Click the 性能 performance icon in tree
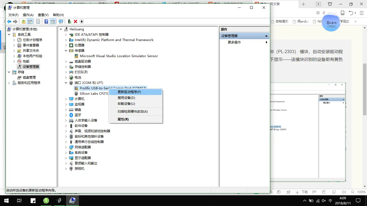The width and height of the screenshot is (367, 206). 19,61
